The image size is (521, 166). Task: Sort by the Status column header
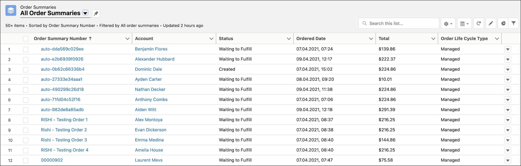point(226,38)
